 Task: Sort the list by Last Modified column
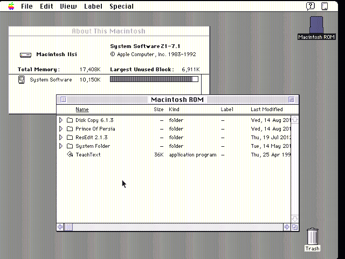coord(267,109)
